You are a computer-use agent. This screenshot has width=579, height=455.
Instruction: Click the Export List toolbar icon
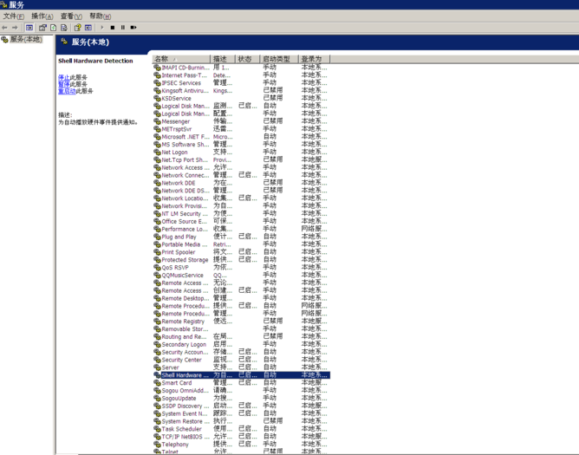pos(64,28)
